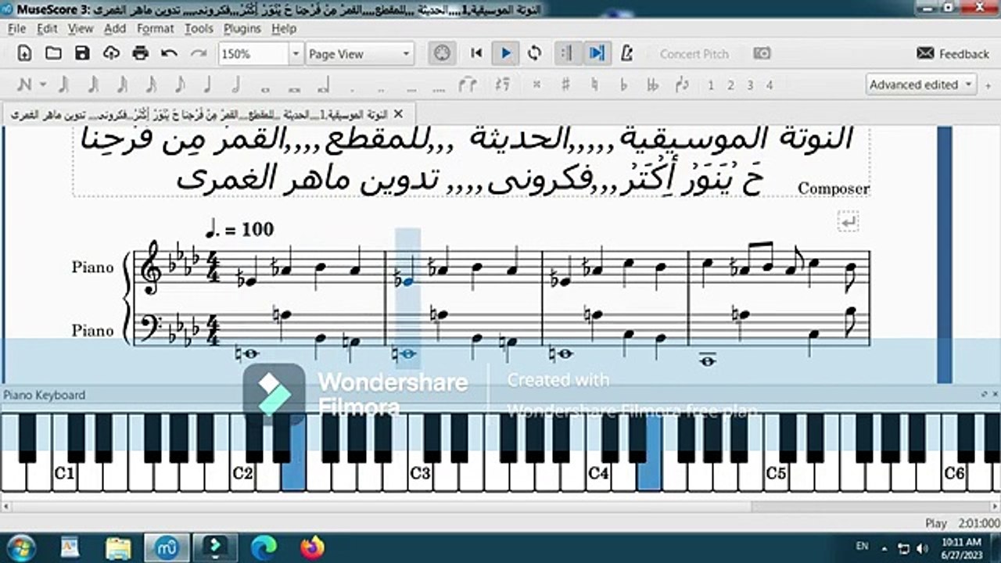Open the Feedback link

click(953, 54)
